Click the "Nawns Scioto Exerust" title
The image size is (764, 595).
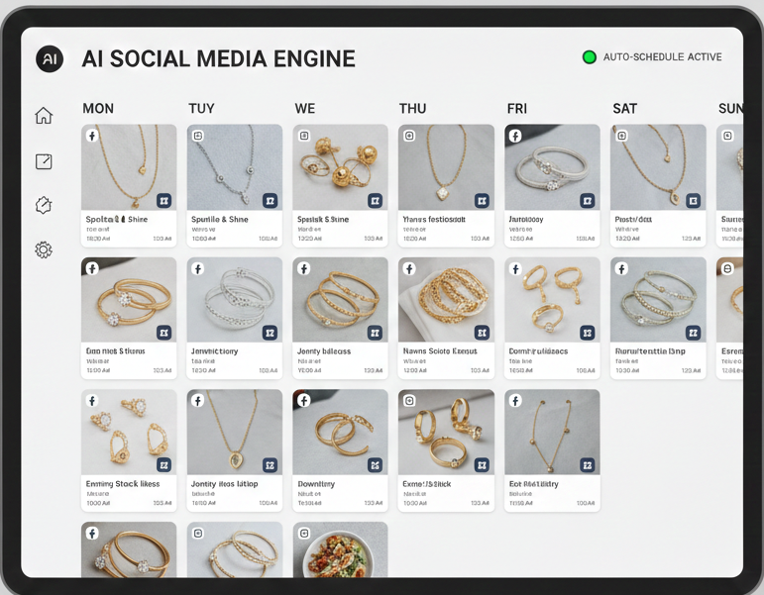(440, 351)
